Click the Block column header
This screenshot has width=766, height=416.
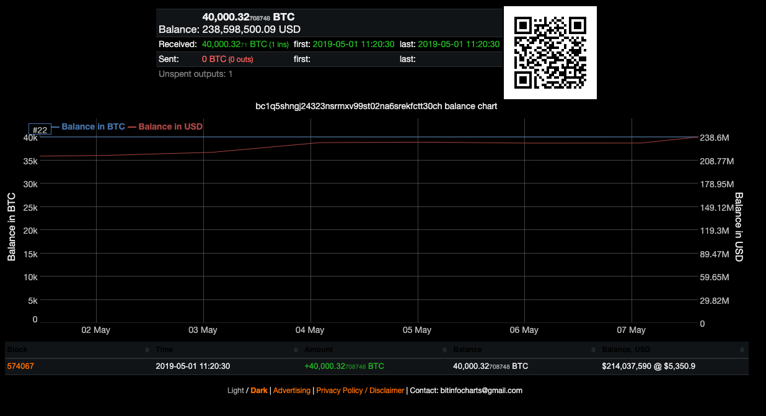coord(17,350)
